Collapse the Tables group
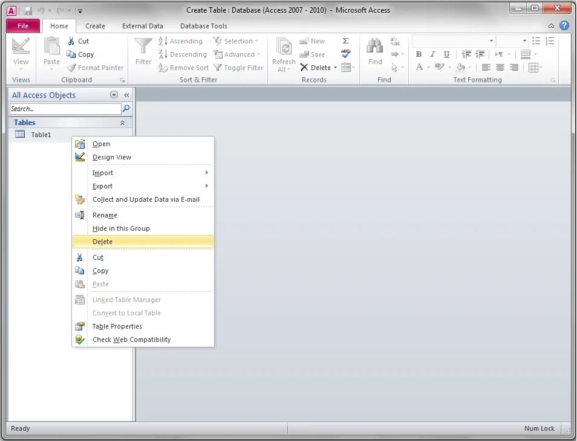 point(122,123)
